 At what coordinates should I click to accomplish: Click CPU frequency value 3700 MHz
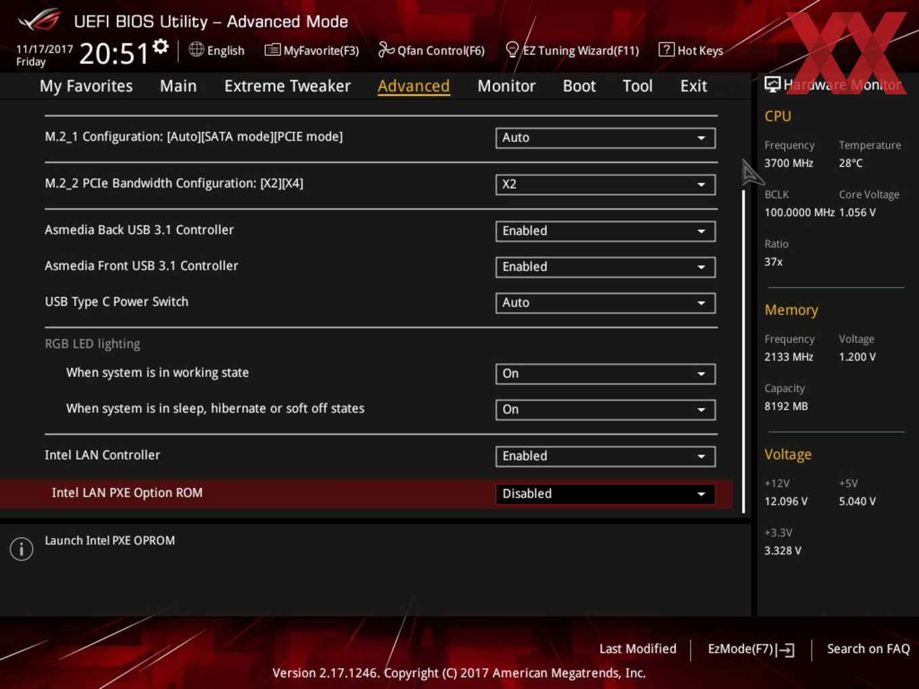pos(789,163)
